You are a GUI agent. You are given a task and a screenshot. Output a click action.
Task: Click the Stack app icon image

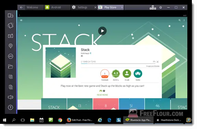(61, 62)
